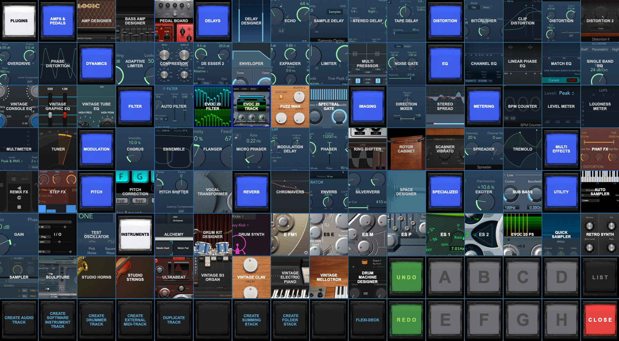619x341 pixels.
Task: Open the white Instruments category tile
Action: click(x=135, y=235)
